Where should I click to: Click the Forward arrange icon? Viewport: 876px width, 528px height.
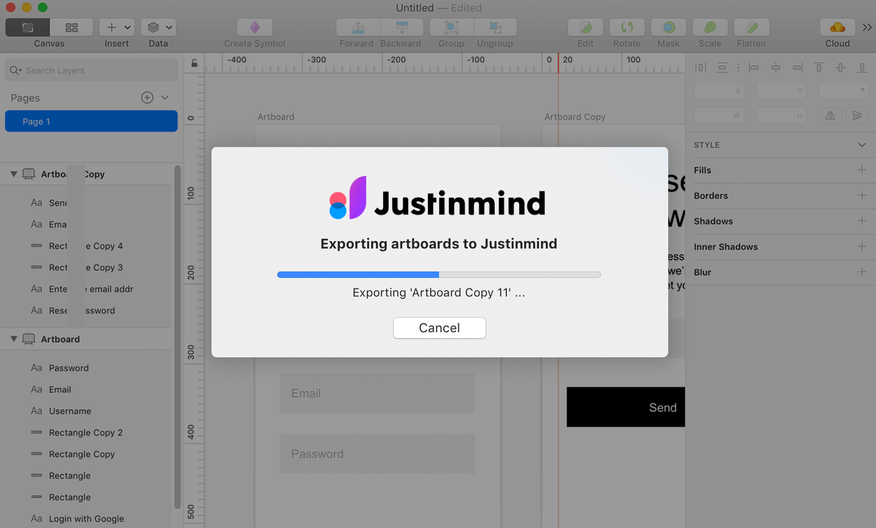[358, 28]
